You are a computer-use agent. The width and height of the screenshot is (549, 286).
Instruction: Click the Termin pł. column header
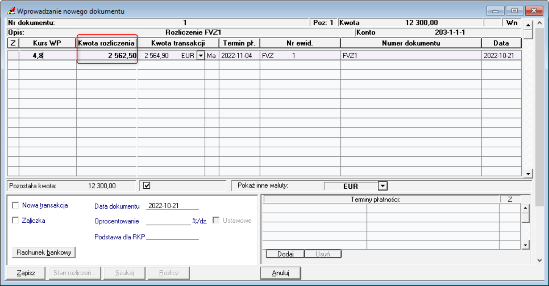(239, 43)
